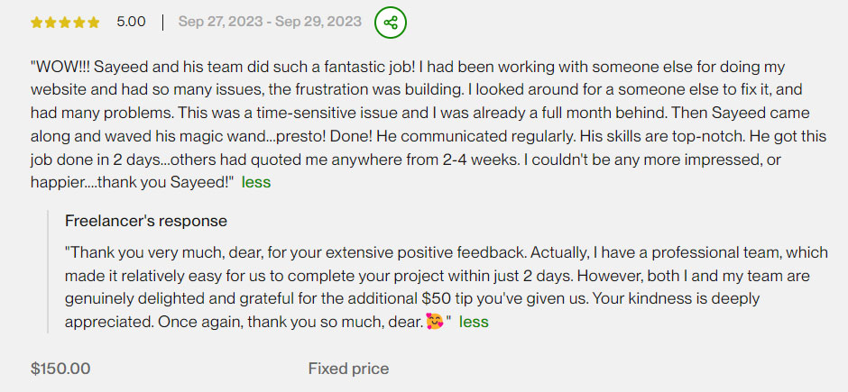The width and height of the screenshot is (848, 392).
Task: Click the 'Fixed price' label
Action: (x=348, y=369)
